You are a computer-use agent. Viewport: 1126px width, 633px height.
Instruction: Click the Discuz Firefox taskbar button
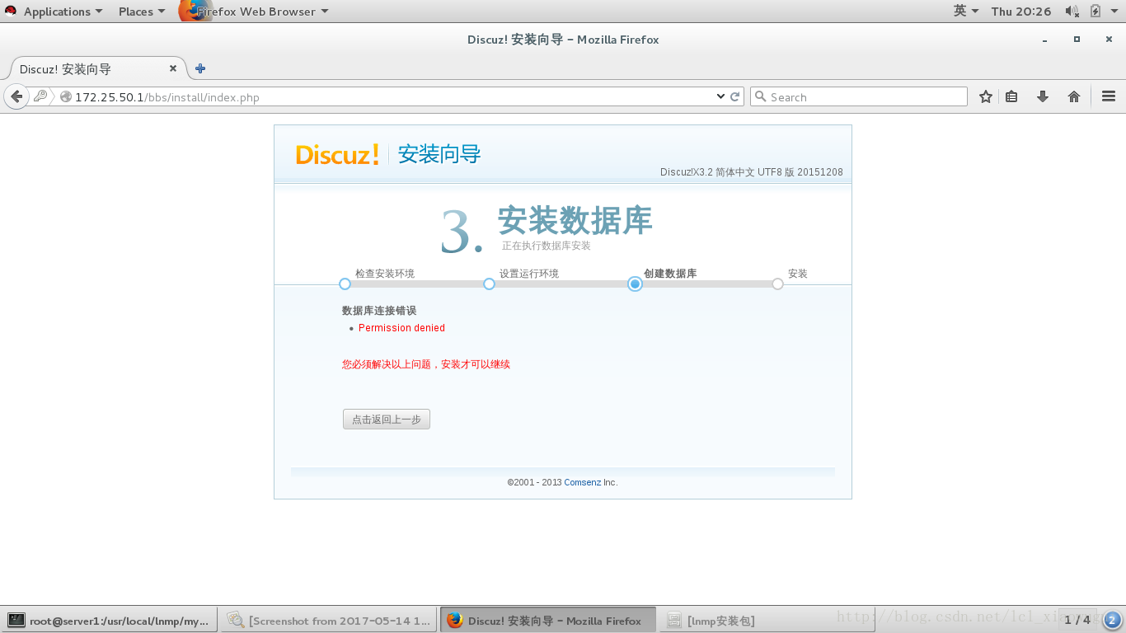(x=548, y=620)
